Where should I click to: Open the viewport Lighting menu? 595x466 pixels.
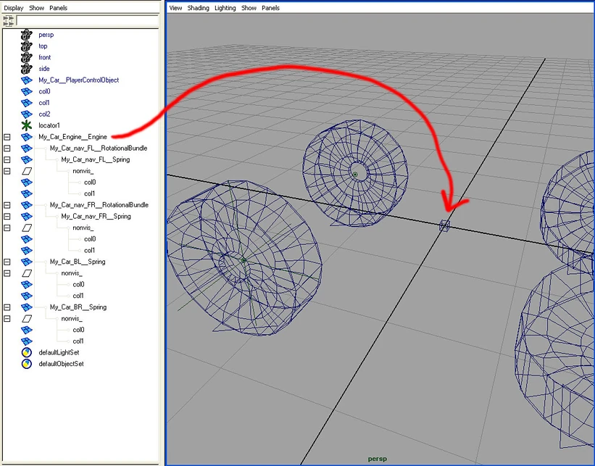pos(225,8)
